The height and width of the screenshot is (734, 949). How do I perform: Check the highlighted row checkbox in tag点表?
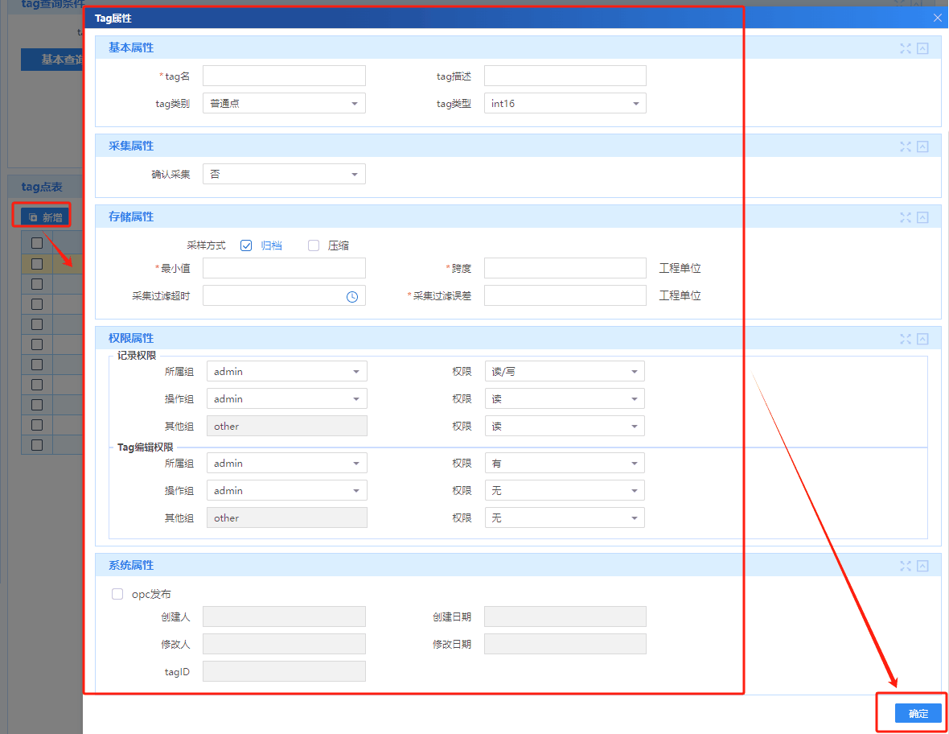(37, 264)
